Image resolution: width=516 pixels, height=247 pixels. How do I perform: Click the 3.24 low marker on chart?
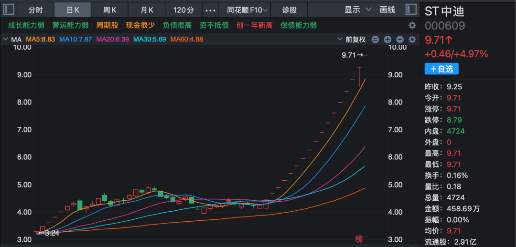click(x=49, y=234)
